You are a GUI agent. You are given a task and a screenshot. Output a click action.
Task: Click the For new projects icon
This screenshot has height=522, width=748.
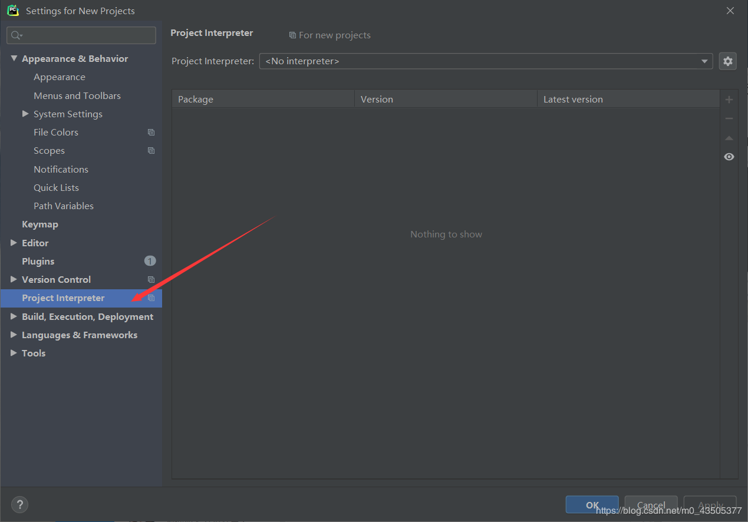point(292,35)
